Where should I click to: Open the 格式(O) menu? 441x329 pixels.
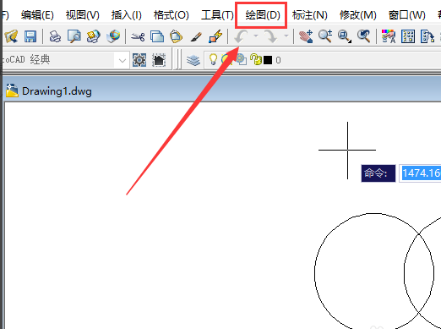tap(171, 15)
